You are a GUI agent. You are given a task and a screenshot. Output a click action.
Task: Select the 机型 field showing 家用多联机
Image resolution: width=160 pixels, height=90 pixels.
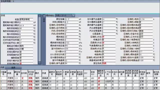click(26, 19)
